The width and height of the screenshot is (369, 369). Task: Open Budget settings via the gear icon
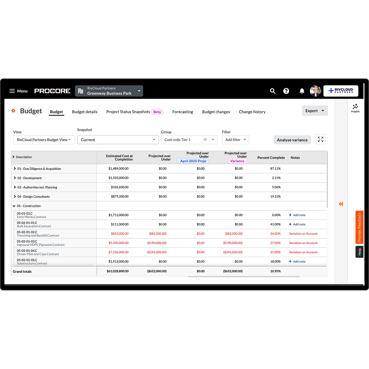[x=13, y=111]
